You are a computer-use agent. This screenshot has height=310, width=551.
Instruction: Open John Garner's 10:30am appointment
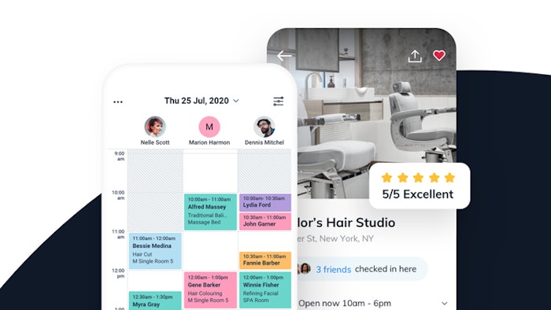point(265,221)
